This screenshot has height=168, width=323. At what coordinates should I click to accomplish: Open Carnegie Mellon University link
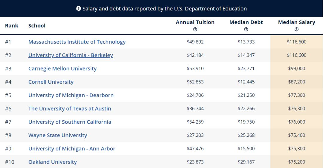coord(63,69)
